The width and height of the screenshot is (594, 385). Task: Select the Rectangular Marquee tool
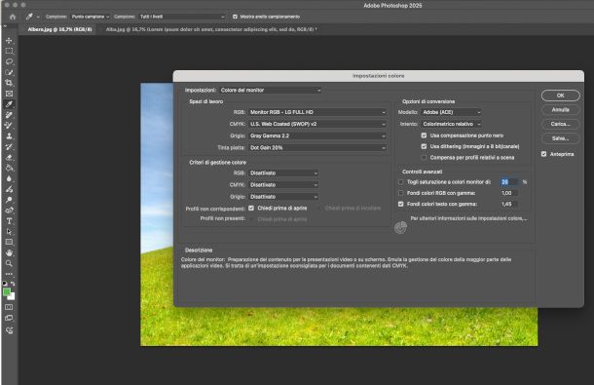tap(9, 51)
